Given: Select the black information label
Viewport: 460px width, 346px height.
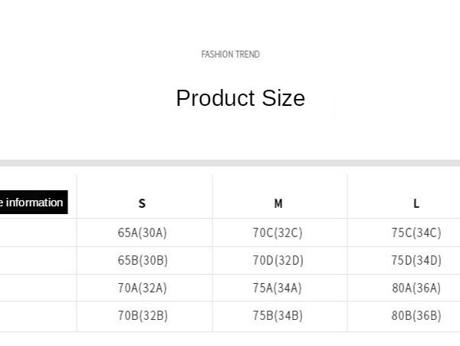Looking at the screenshot, I should pyautogui.click(x=34, y=203).
